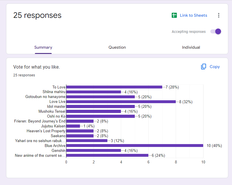The width and height of the screenshot is (232, 185).
Task: Click the '7 (28%)' value label
Action: (172, 87)
